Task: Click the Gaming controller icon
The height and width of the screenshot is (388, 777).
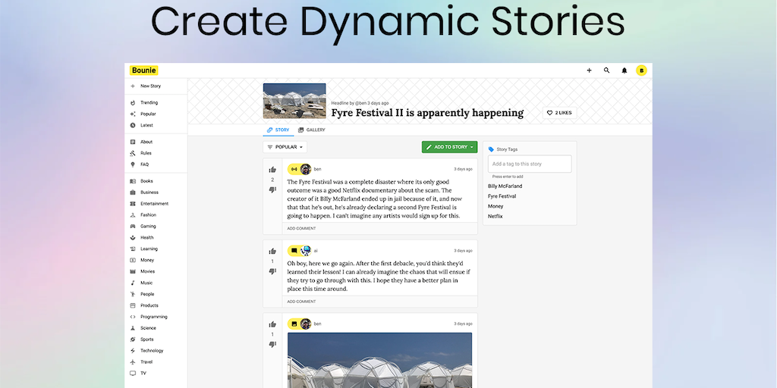Action: pos(132,226)
